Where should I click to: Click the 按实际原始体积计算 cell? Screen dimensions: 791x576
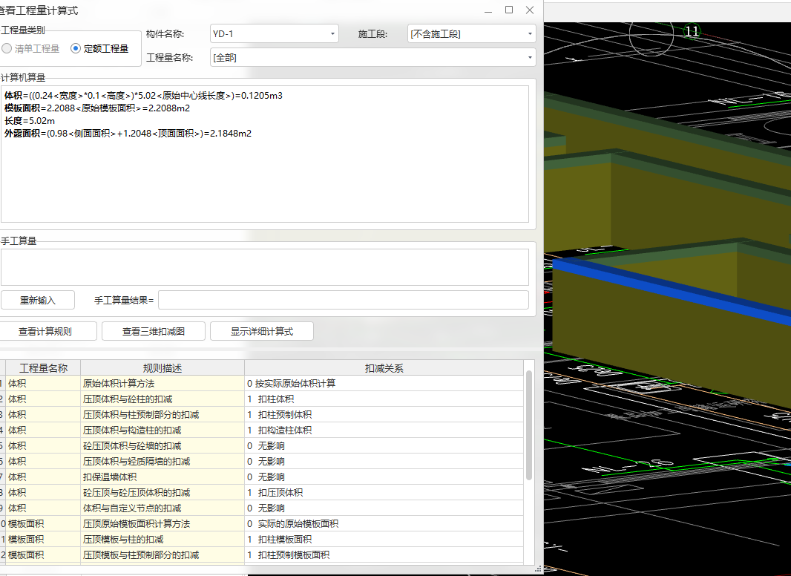tap(384, 383)
